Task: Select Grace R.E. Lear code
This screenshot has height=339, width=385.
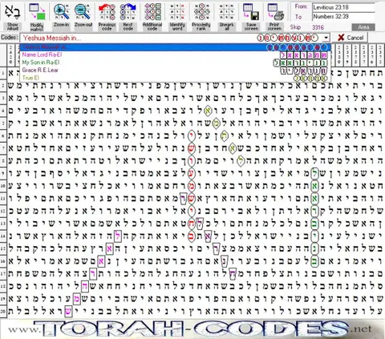Action: pos(176,71)
